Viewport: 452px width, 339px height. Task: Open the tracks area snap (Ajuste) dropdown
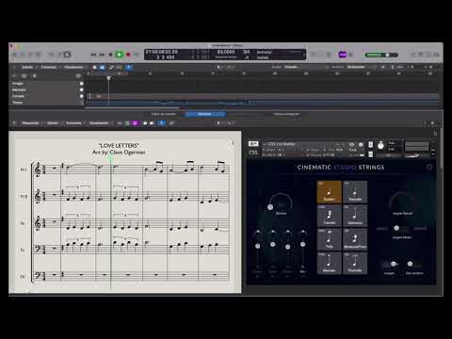pyautogui.click(x=291, y=67)
